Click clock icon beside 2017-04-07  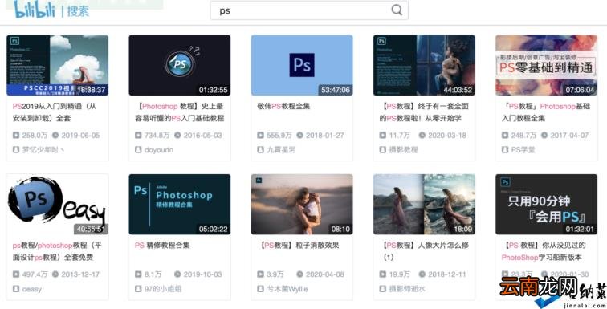(x=544, y=136)
